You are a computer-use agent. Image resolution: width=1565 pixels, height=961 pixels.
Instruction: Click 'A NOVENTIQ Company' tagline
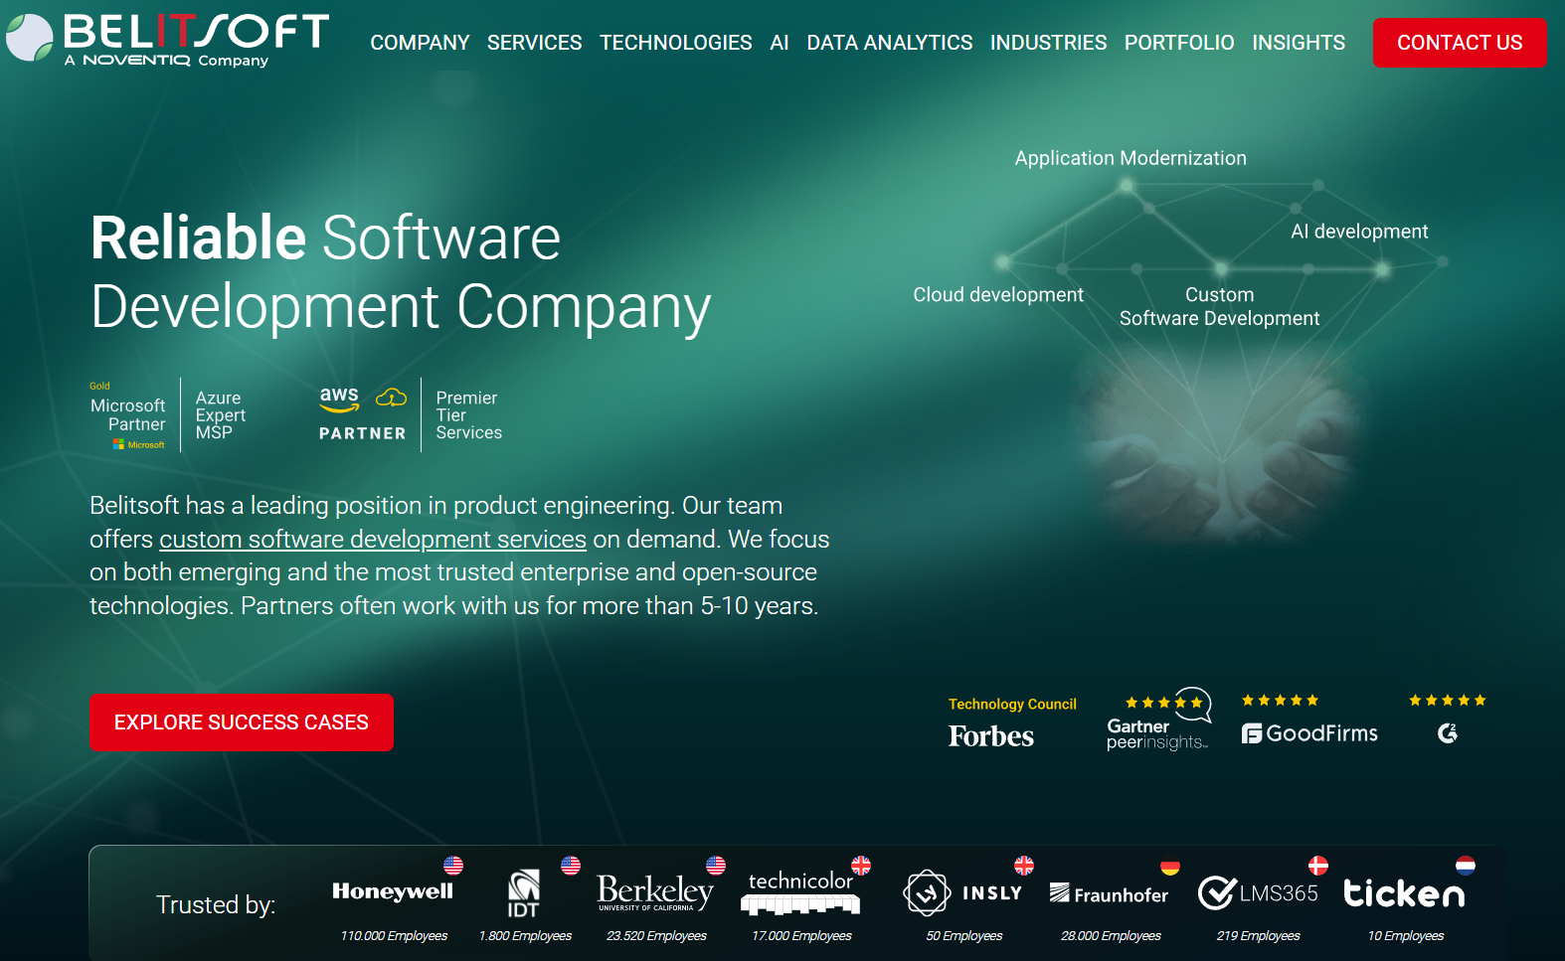pyautogui.click(x=166, y=61)
